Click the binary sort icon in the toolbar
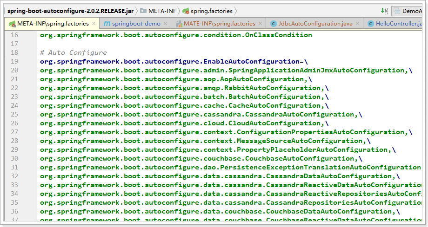Screen dimensions: 428x227 coord(384,11)
